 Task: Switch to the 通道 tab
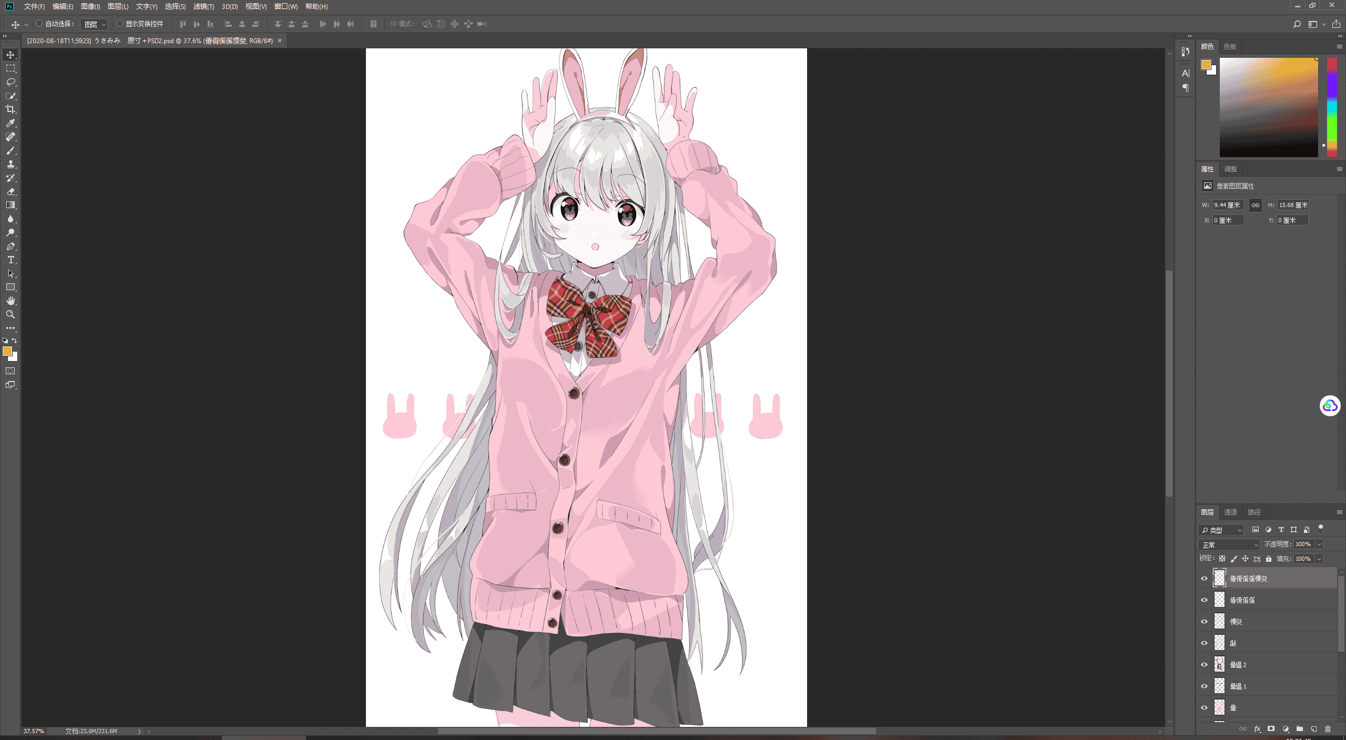[1230, 512]
